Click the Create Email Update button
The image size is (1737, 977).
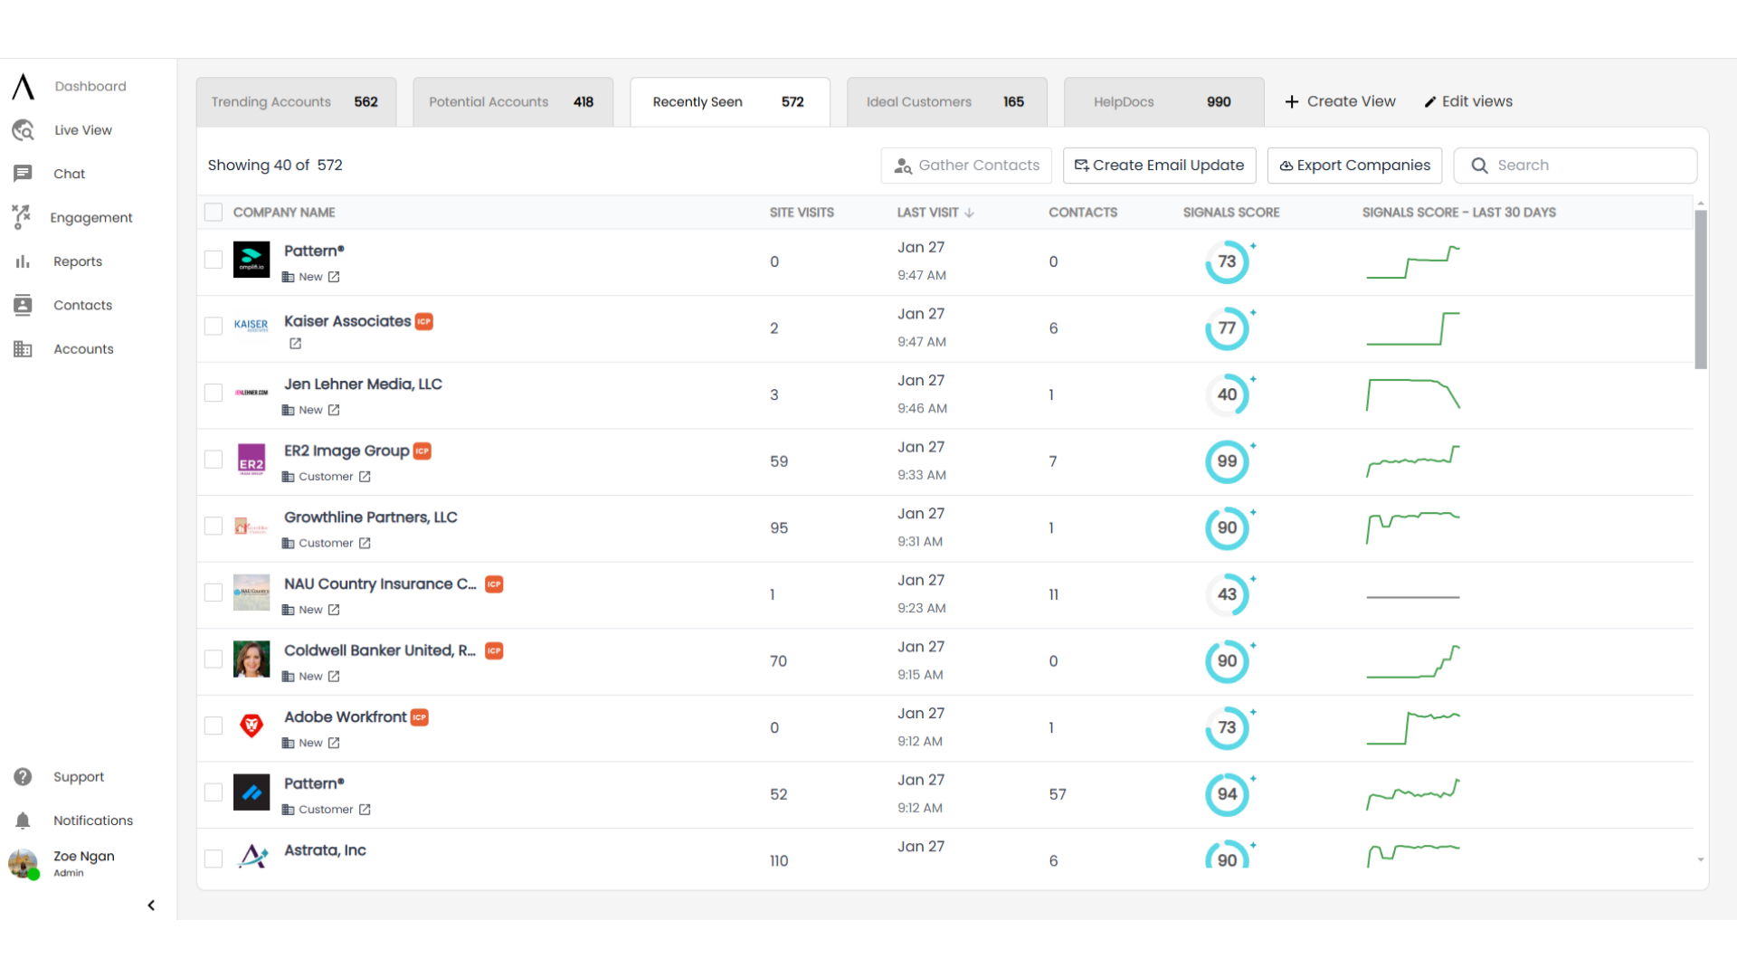point(1159,166)
